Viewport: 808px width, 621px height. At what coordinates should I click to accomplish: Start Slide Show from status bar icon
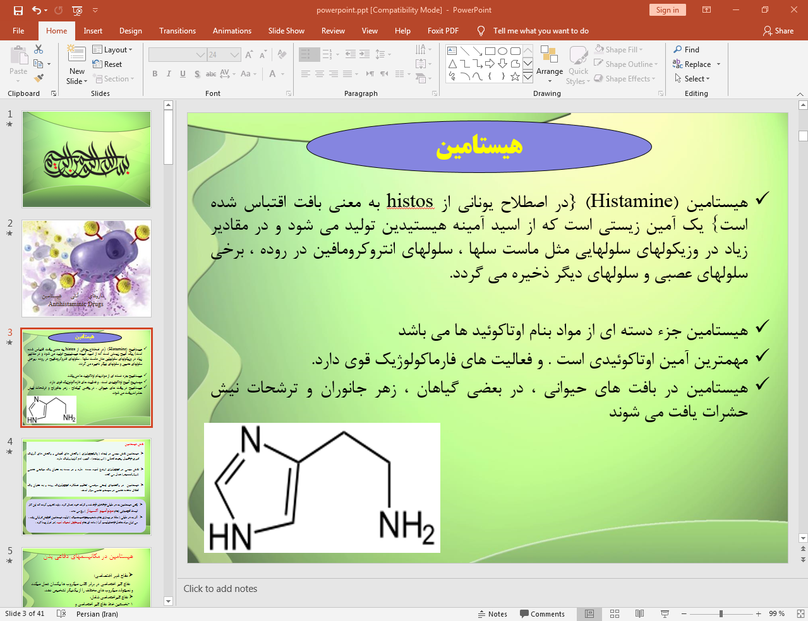coord(665,614)
